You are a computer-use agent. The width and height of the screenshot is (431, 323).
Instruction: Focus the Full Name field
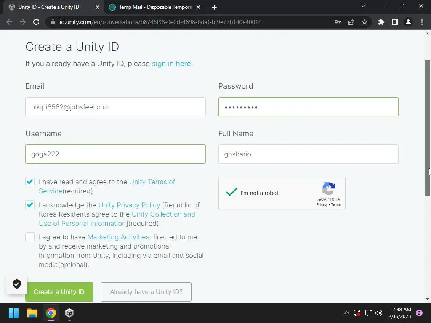pos(309,154)
